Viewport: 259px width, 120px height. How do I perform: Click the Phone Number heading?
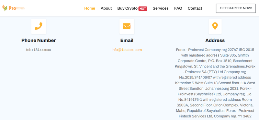coord(39,41)
